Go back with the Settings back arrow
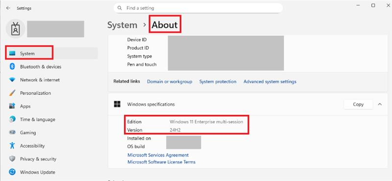This screenshot has height=181, width=392. pos(8,8)
